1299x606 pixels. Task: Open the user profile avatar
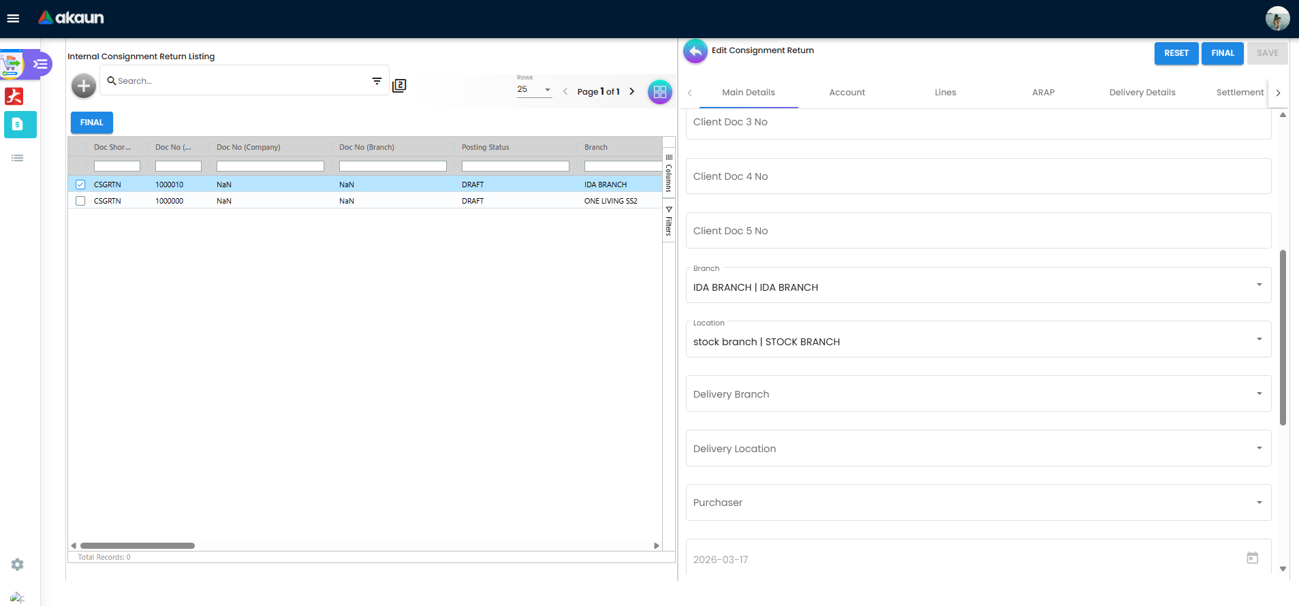[1277, 18]
